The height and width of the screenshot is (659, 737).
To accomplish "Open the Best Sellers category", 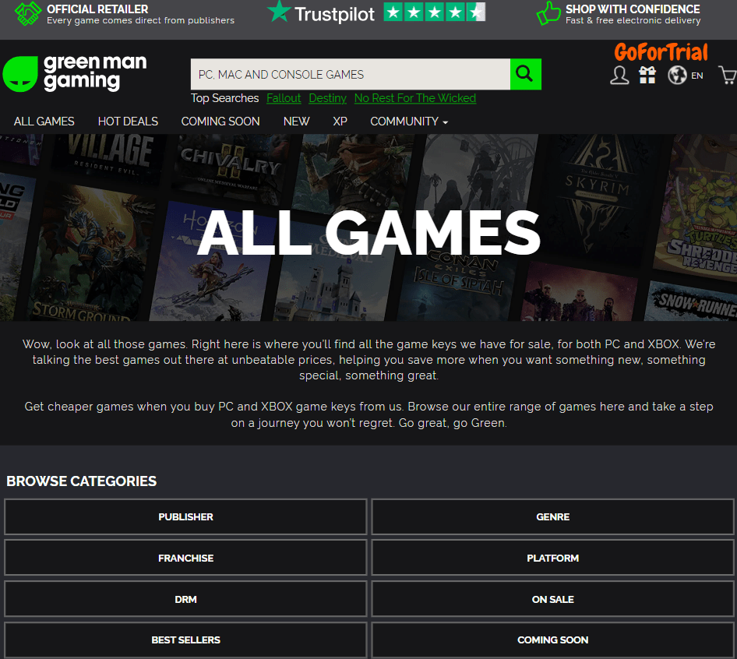I will (x=185, y=640).
